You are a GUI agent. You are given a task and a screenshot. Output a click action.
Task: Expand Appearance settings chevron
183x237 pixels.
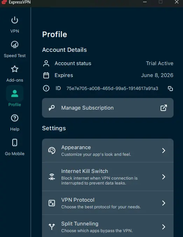pos(164,151)
